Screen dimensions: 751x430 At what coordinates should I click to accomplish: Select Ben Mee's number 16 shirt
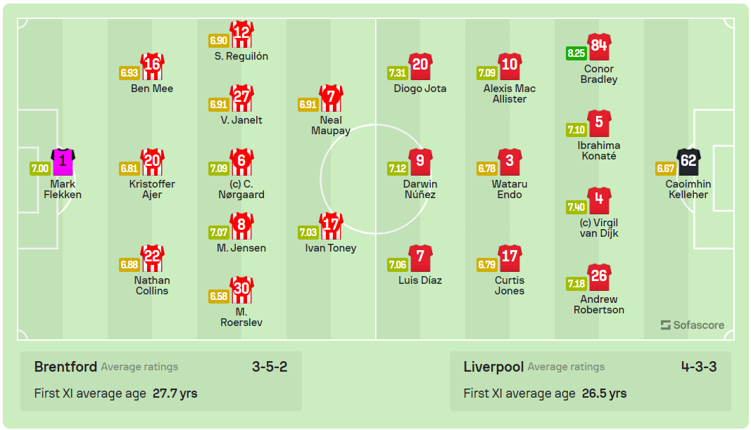tap(152, 67)
